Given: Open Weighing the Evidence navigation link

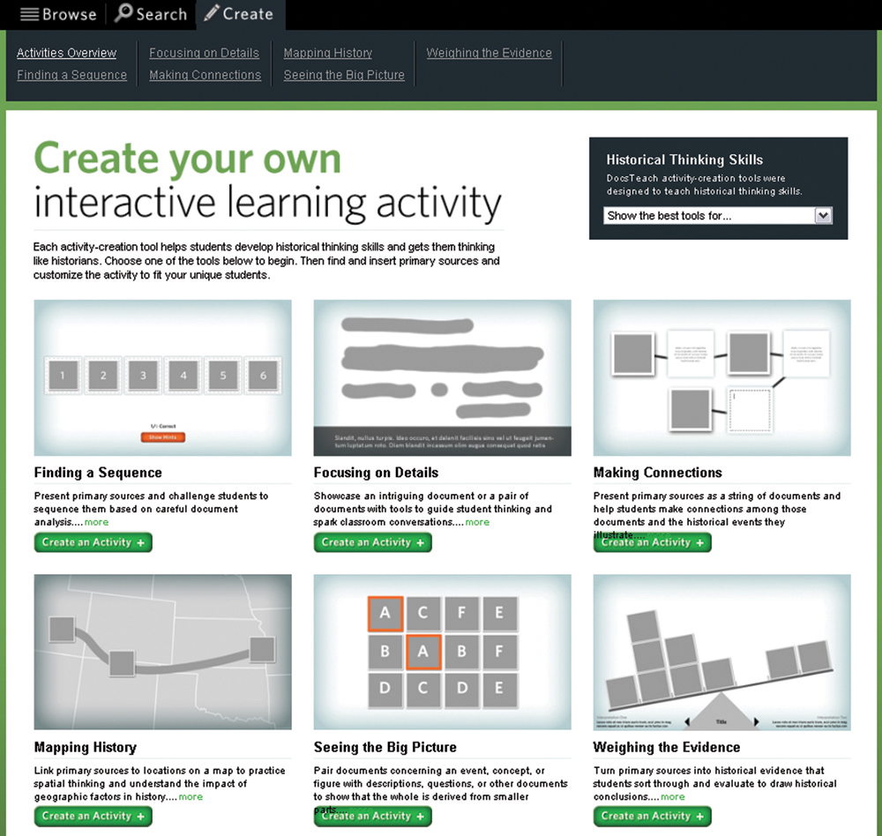Looking at the screenshot, I should 489,53.
